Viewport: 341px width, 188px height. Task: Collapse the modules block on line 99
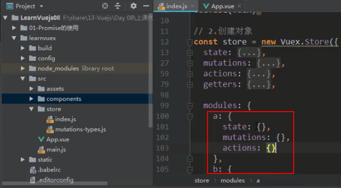tap(189, 106)
